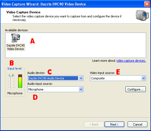The image size is (151, 131).
Task: Select the Dazzle DVC90 webcam icon
Action: 16,38
